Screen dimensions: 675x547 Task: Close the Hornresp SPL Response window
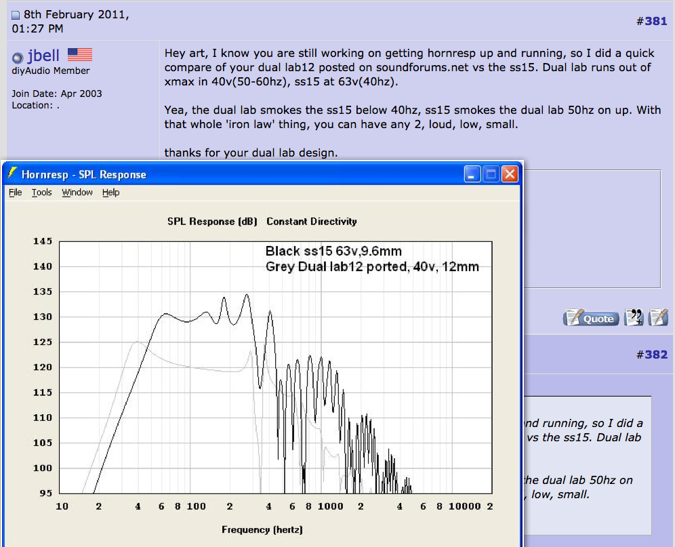pyautogui.click(x=510, y=174)
